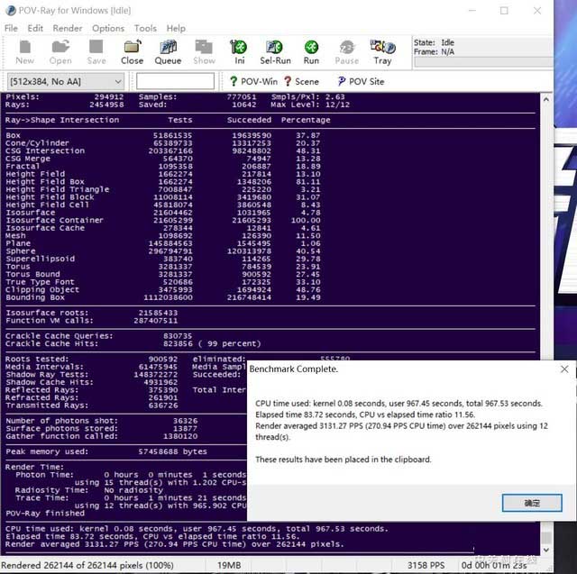Viewport: 577px width, 574px height.
Task: Click the Close file toolbar icon
Action: tap(133, 52)
